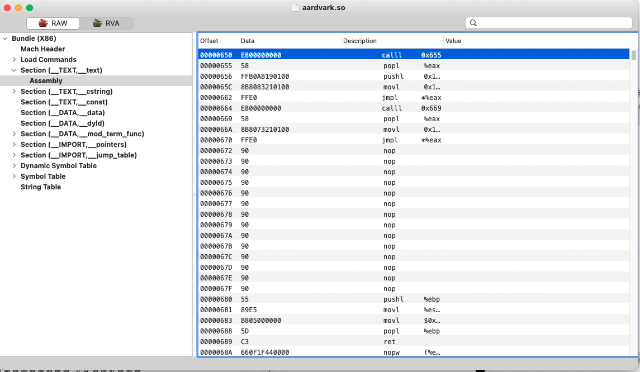This screenshot has height=372, width=640.
Task: Select the nopw row at 0000068A
Action: (414, 352)
